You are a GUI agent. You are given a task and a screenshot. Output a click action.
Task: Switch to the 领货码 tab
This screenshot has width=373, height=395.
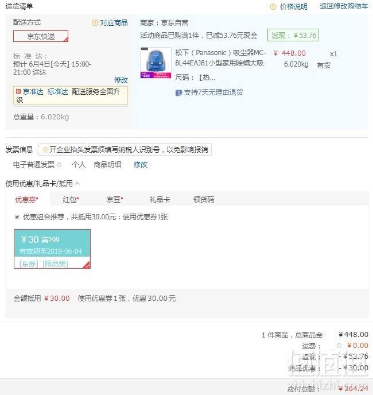coord(204,200)
